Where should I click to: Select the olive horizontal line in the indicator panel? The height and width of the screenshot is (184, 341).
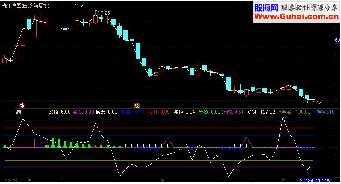pos(159,161)
